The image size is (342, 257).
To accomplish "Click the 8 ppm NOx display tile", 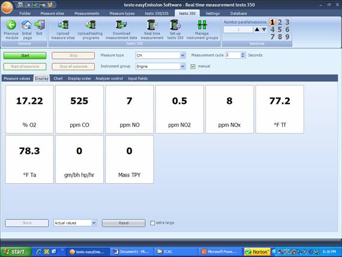I will coord(229,109).
